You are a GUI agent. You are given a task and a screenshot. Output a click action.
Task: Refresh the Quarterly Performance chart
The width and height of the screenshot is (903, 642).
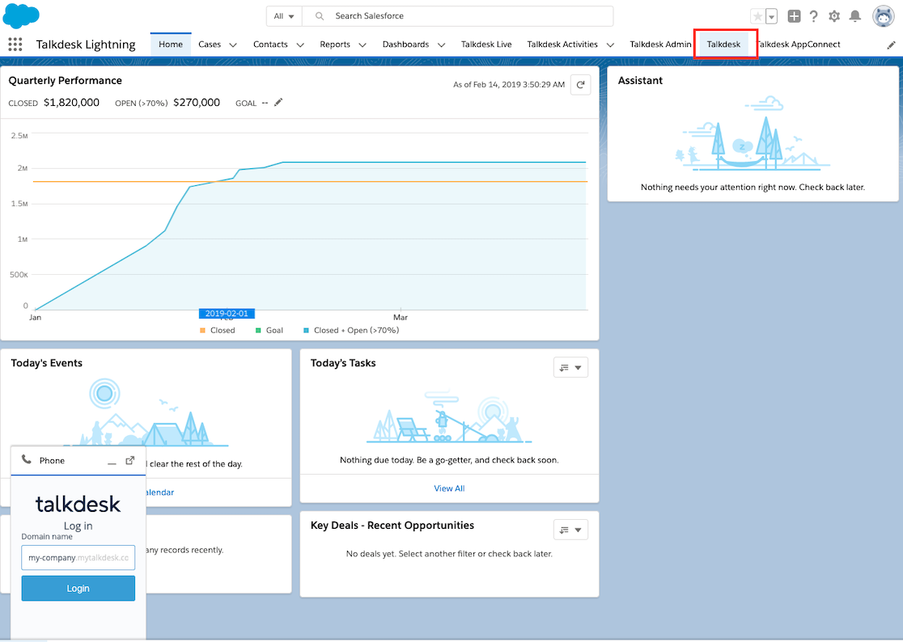tap(580, 85)
